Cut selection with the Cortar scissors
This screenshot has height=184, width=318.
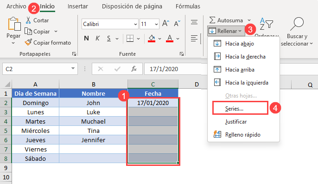28,20
